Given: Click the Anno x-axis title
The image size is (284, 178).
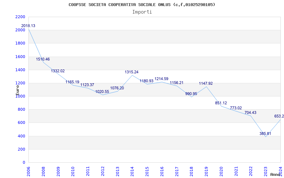Looking at the screenshot, I should click(x=275, y=174).
